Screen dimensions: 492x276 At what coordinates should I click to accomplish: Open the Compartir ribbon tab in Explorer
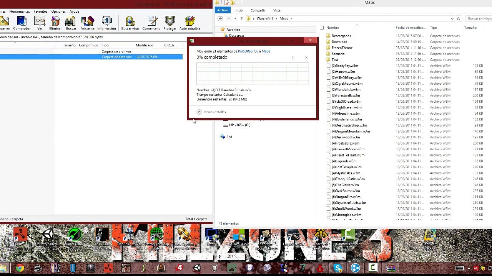coord(258,10)
